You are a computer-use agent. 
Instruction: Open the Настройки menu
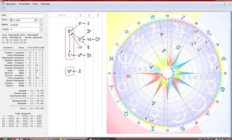[24, 4]
